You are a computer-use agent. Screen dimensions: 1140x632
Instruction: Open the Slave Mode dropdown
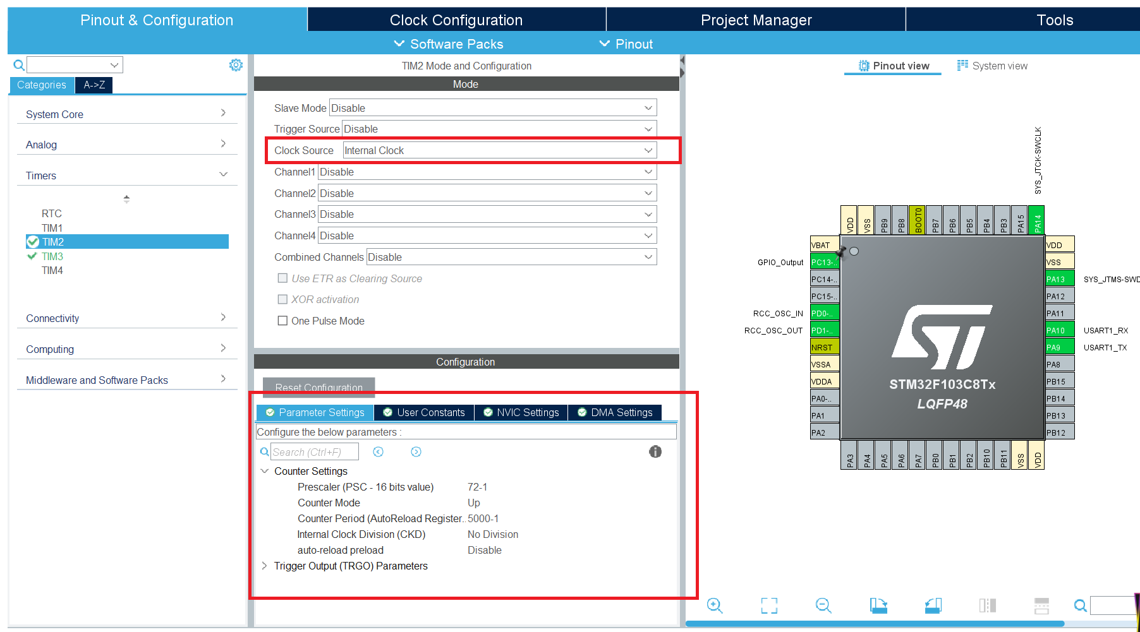point(493,108)
